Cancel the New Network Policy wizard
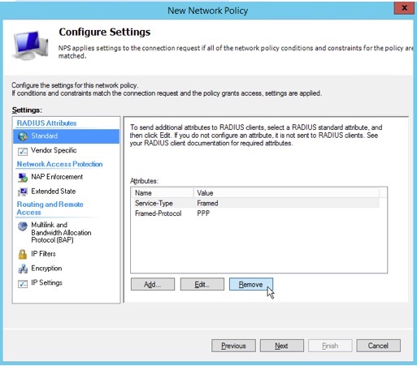417x366 pixels. coord(378,346)
